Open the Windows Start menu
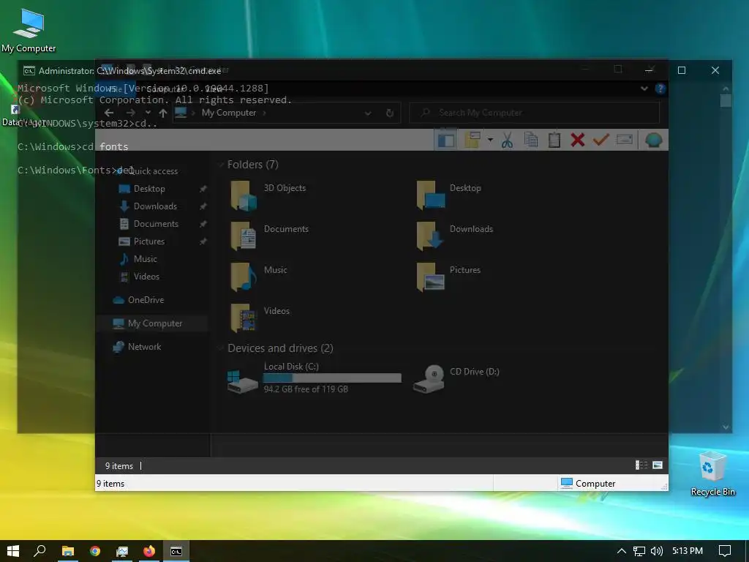Image resolution: width=749 pixels, height=562 pixels. click(13, 551)
